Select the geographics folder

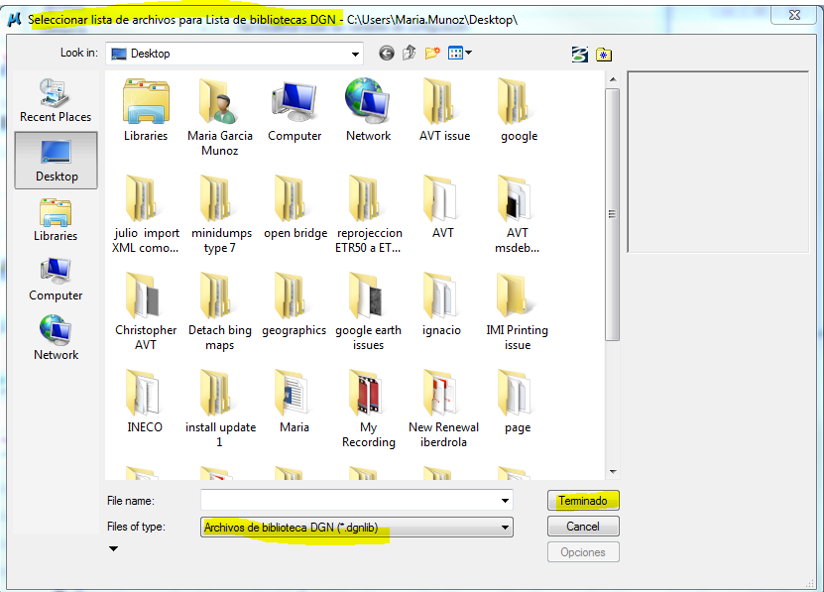[x=294, y=303]
